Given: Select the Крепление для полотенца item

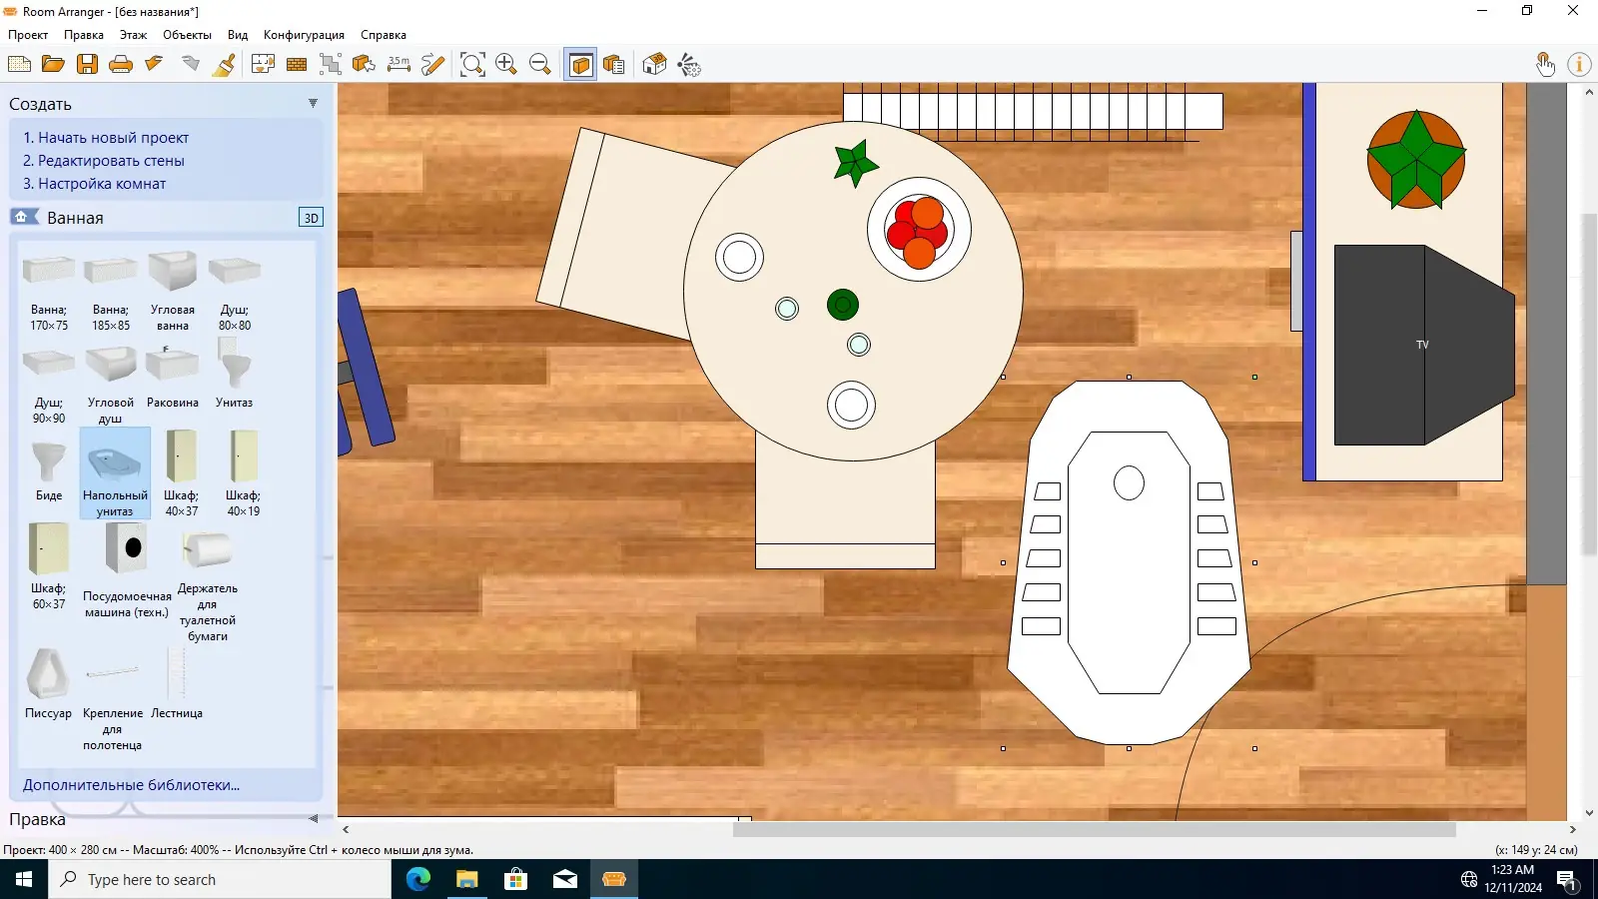Looking at the screenshot, I should 113,700.
